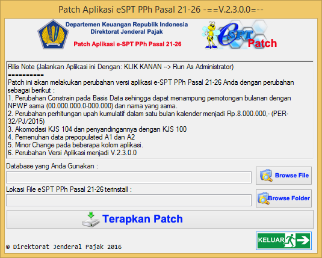Click the Browse Folder button
Screen dimensions: 322x258
[283, 198]
